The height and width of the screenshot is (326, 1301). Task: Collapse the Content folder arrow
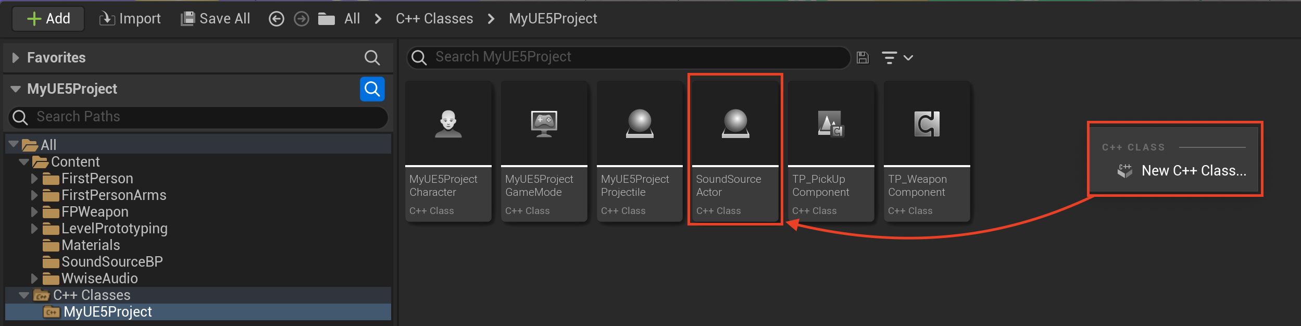(x=24, y=162)
